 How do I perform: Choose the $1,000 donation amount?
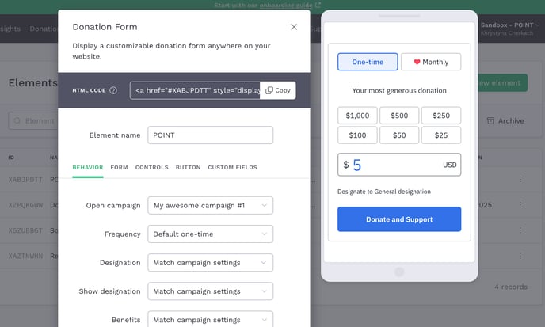tap(357, 116)
